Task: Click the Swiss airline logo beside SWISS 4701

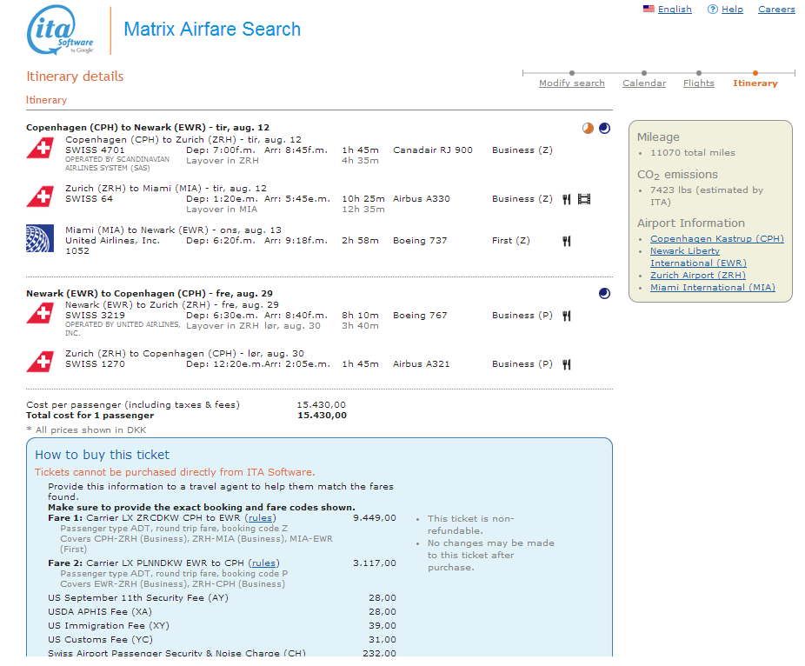Action: [x=40, y=149]
